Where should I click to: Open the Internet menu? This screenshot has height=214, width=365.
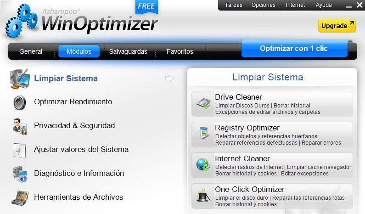click(x=295, y=5)
